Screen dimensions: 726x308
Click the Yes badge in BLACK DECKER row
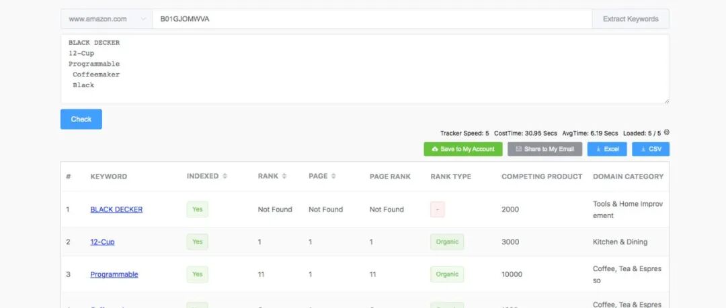(x=197, y=209)
